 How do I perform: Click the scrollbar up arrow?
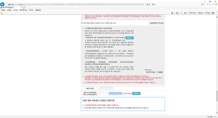[217, 17]
